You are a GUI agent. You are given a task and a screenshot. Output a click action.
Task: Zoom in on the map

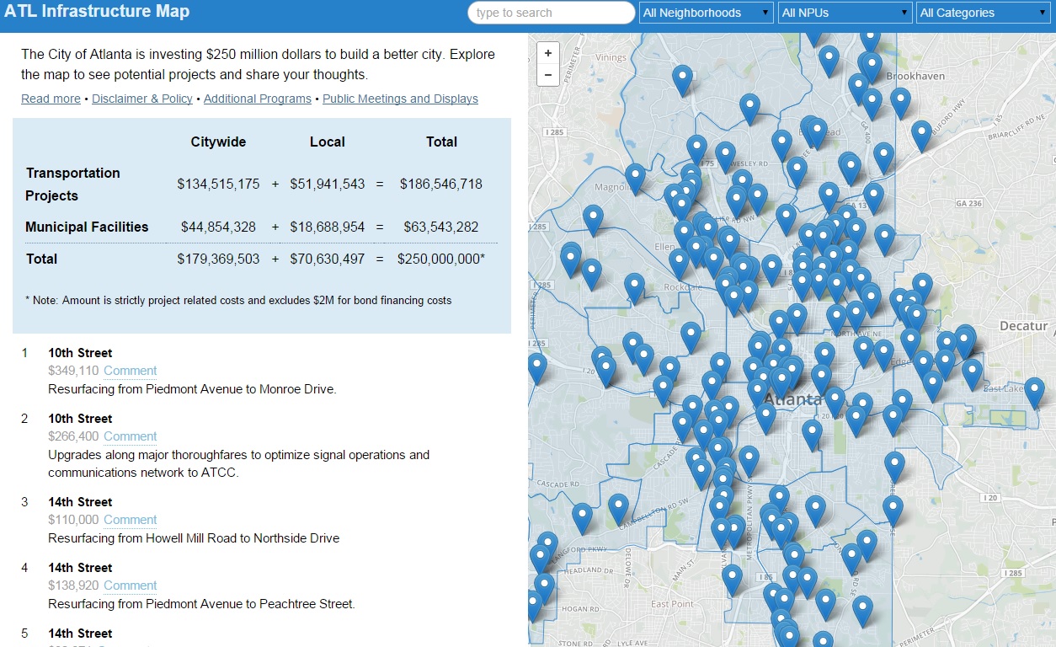(x=548, y=53)
